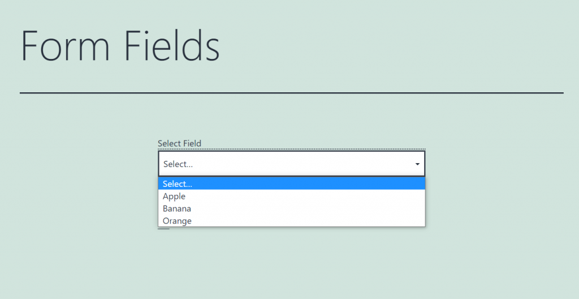Viewport: 579px width, 299px height.
Task: Choose Banana from the dropdown list
Action: [292, 208]
